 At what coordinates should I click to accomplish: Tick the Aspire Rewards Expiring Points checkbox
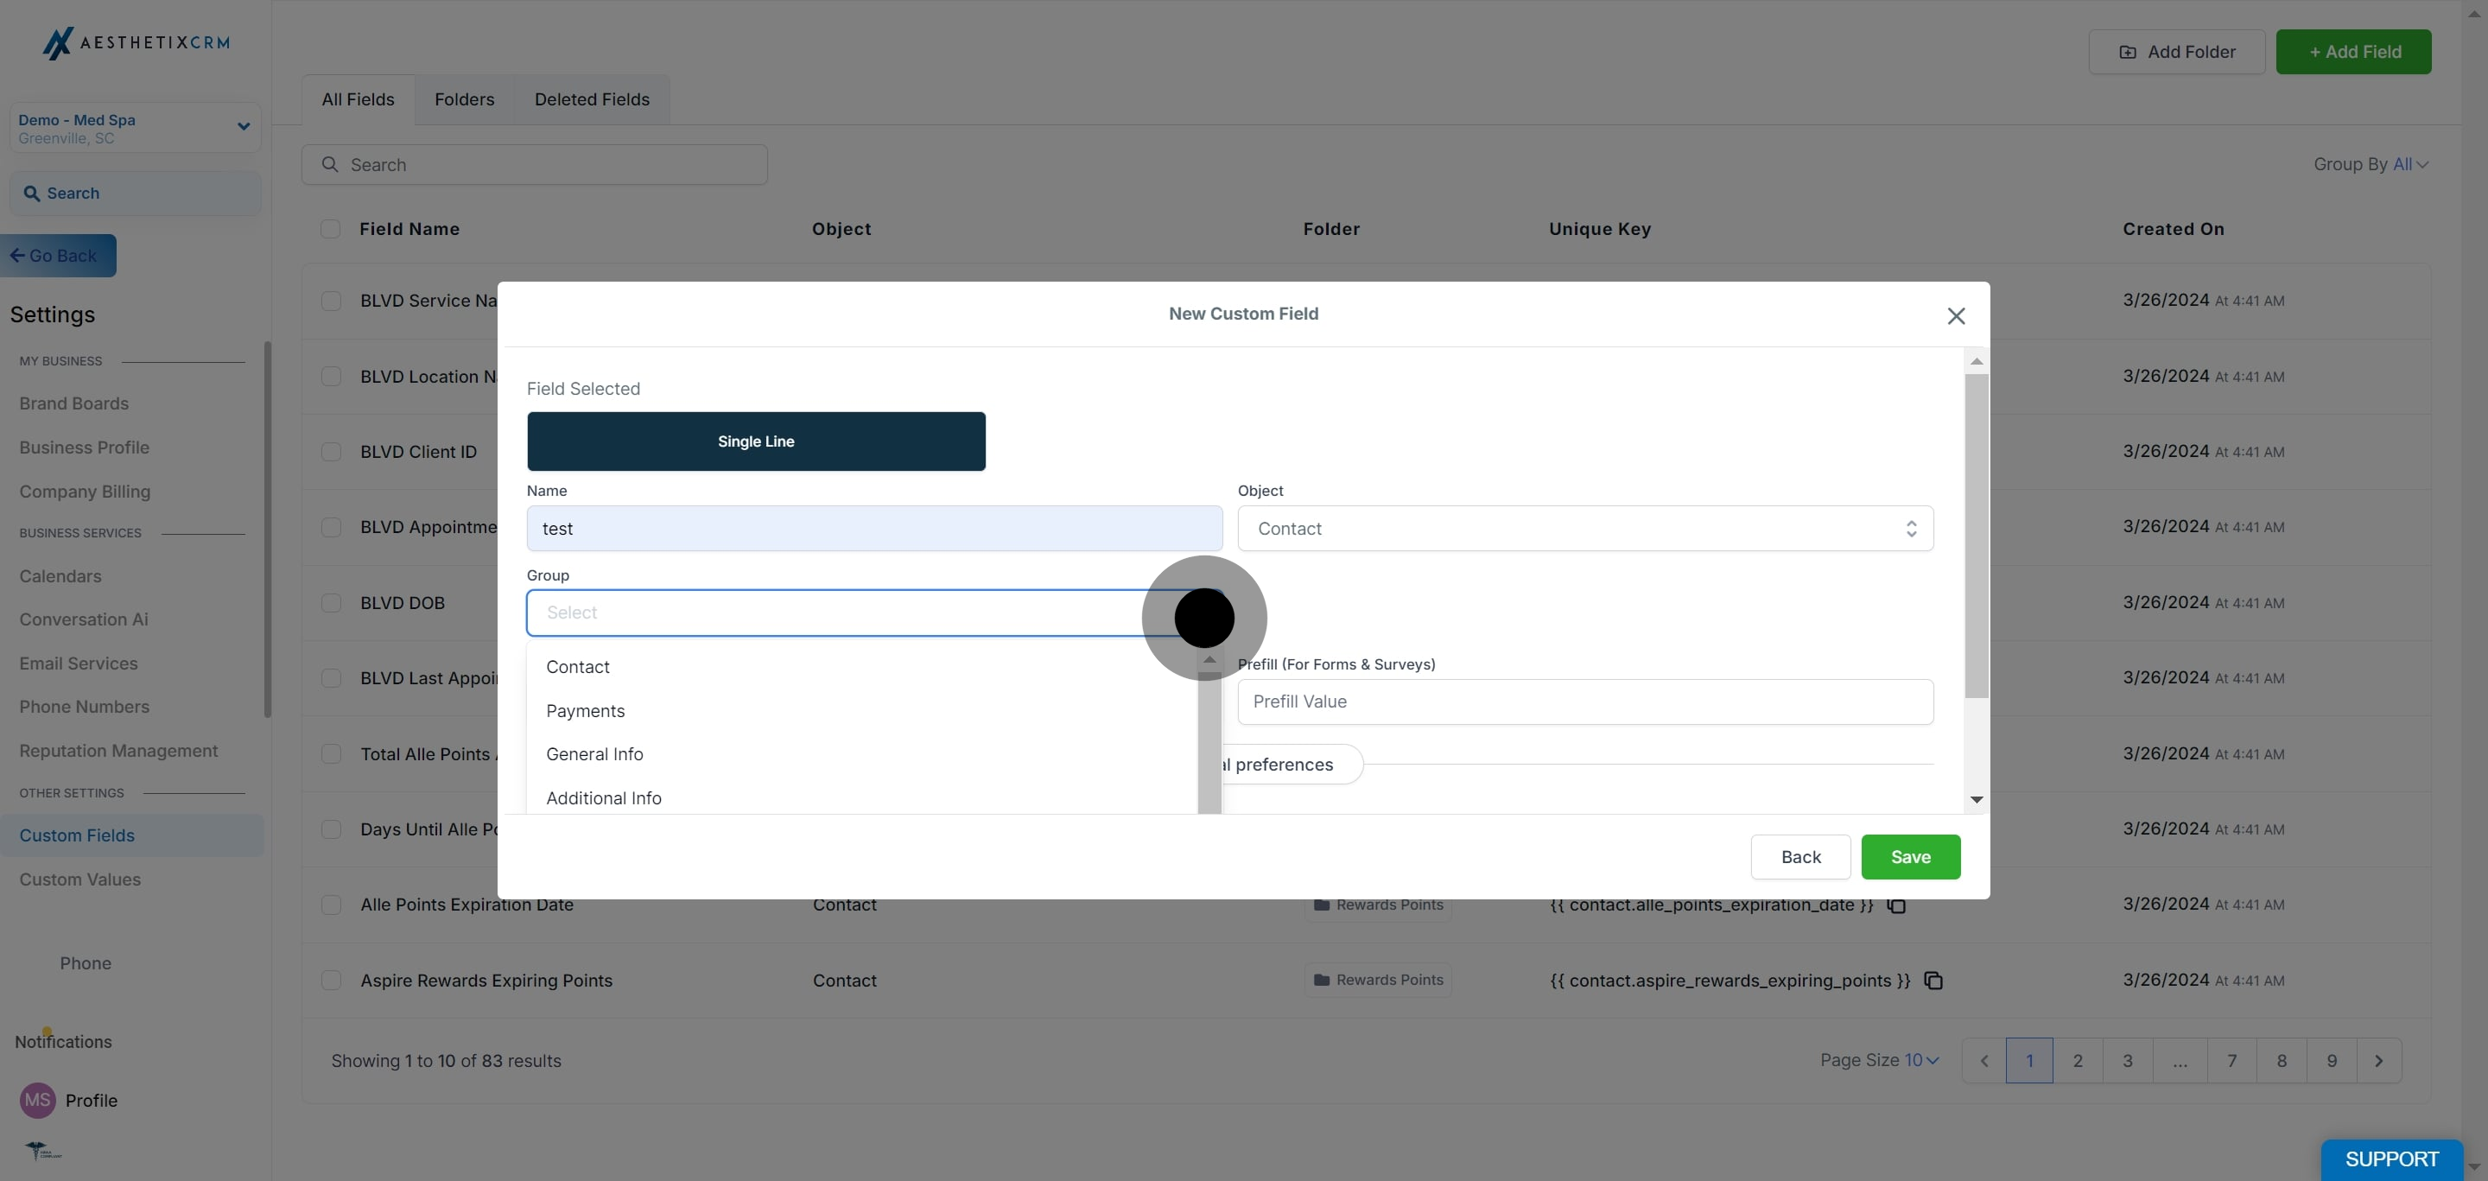point(330,981)
